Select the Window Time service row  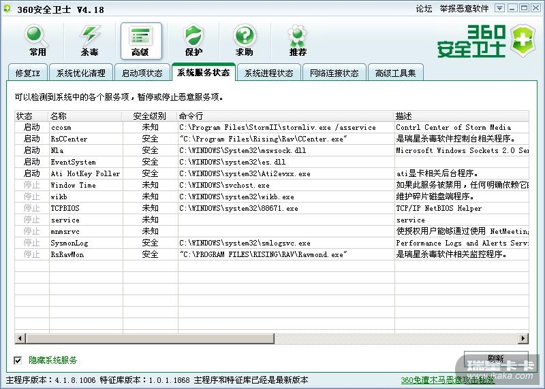(x=272, y=185)
